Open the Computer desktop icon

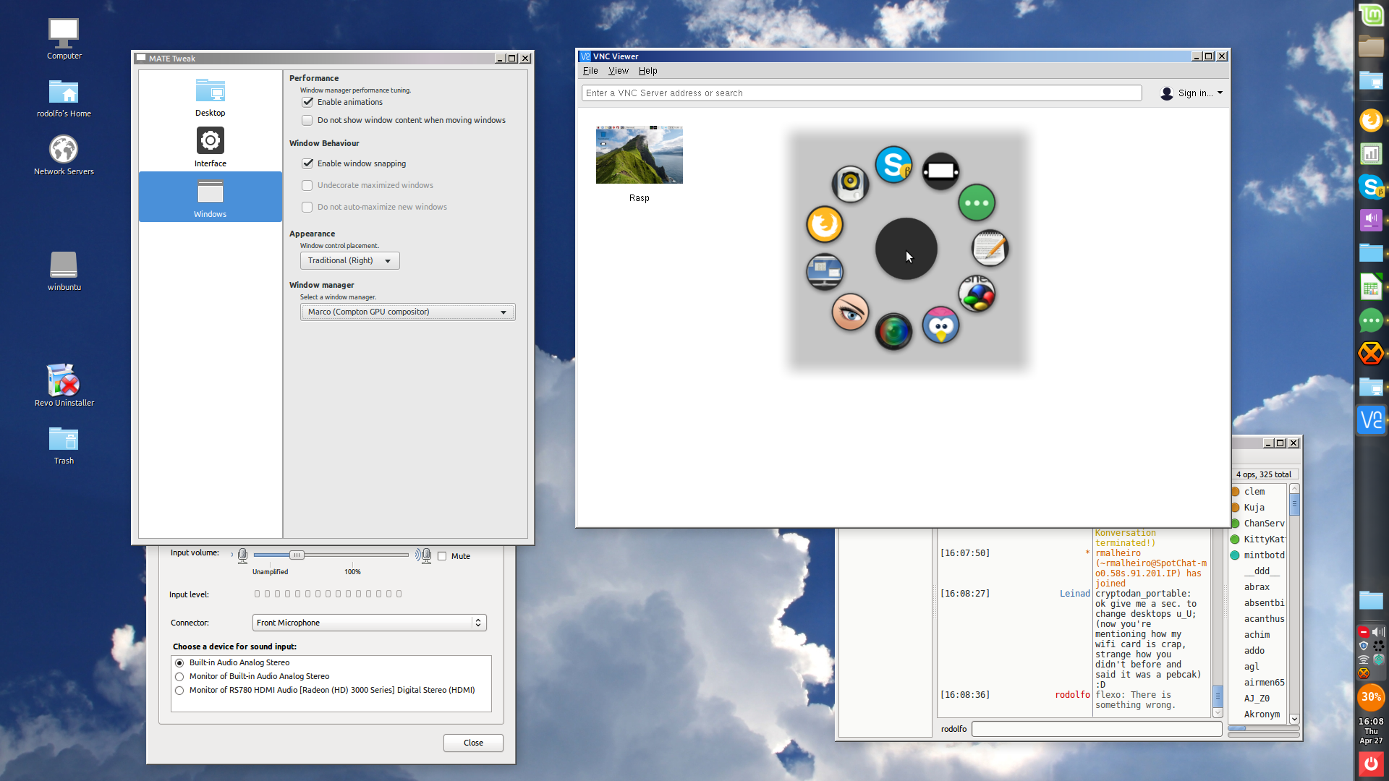pyautogui.click(x=64, y=39)
